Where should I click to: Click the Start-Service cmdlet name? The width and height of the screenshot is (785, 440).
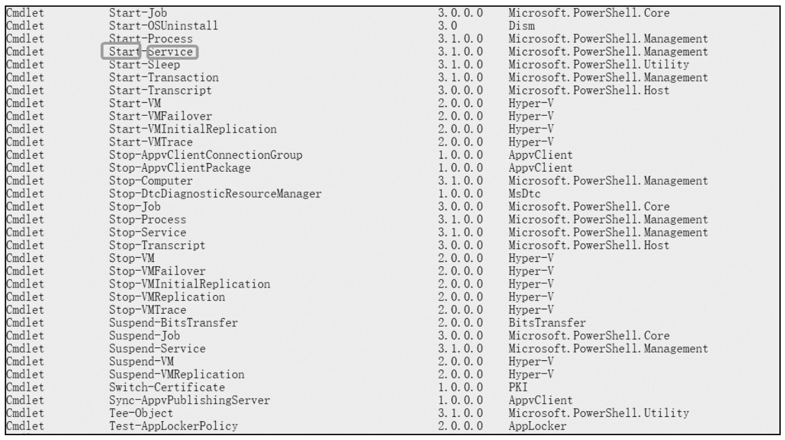tap(151, 52)
